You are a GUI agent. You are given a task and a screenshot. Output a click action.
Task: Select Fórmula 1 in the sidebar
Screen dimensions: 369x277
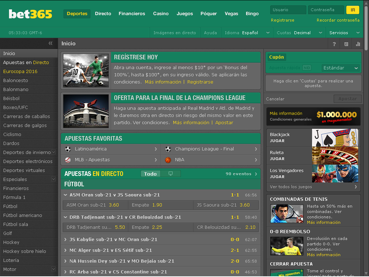(x=29, y=197)
